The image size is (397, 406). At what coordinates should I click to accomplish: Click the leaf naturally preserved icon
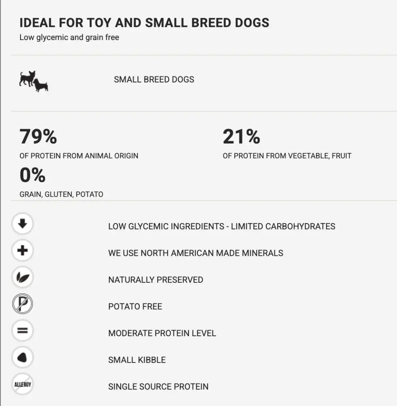click(x=23, y=277)
